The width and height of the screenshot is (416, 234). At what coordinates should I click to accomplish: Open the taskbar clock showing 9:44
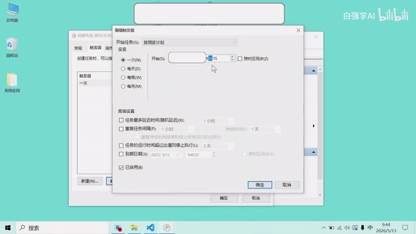[x=386, y=228]
